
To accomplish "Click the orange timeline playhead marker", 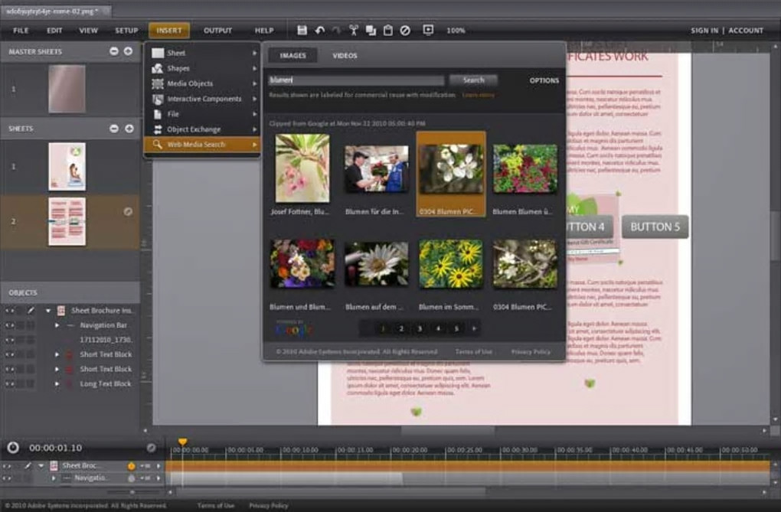I will (x=182, y=442).
